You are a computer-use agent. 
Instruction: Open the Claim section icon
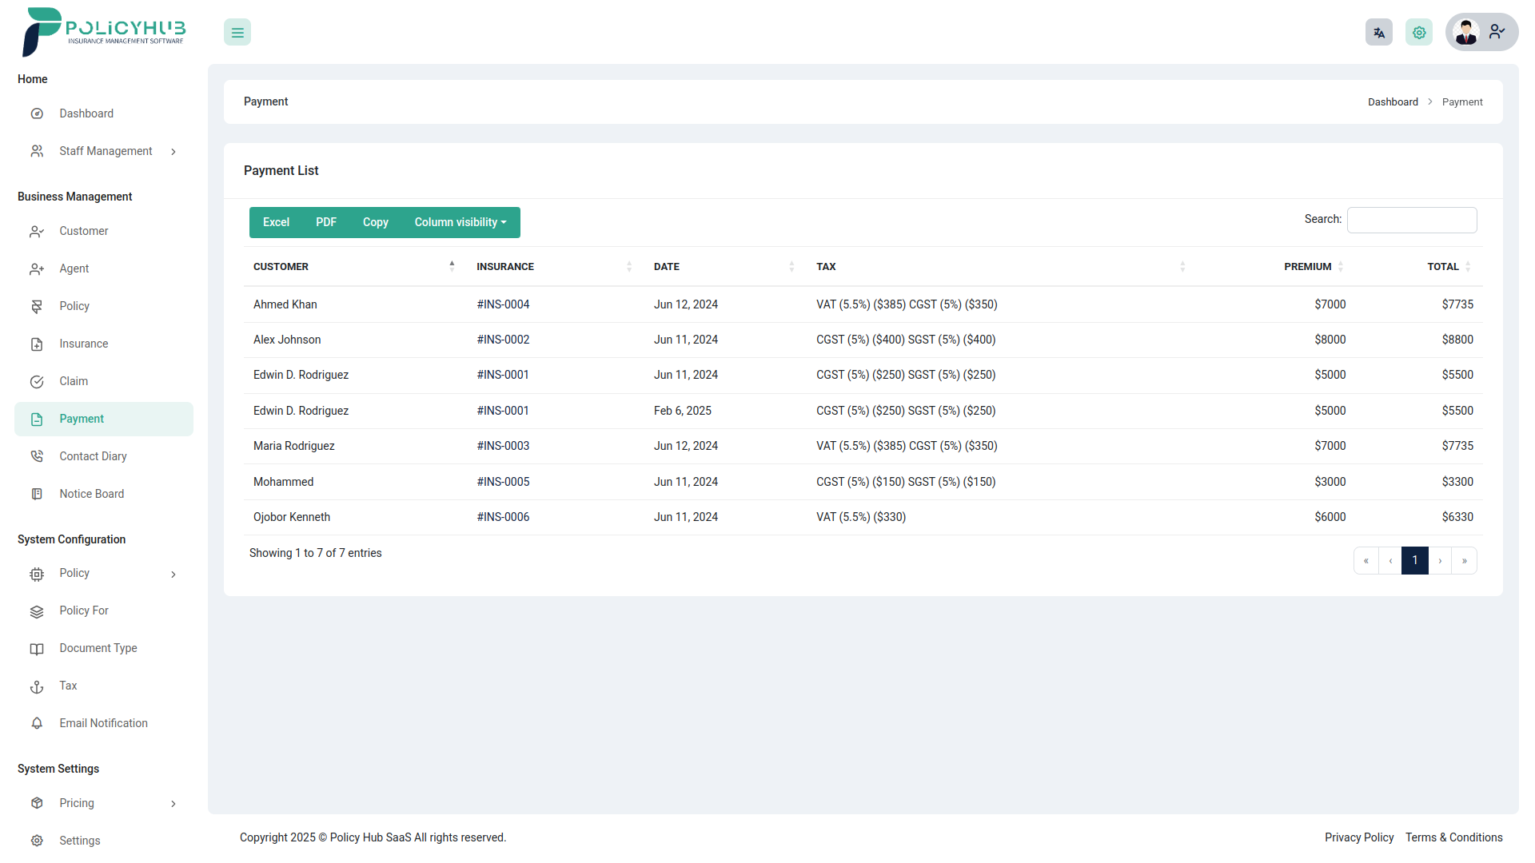[37, 381]
